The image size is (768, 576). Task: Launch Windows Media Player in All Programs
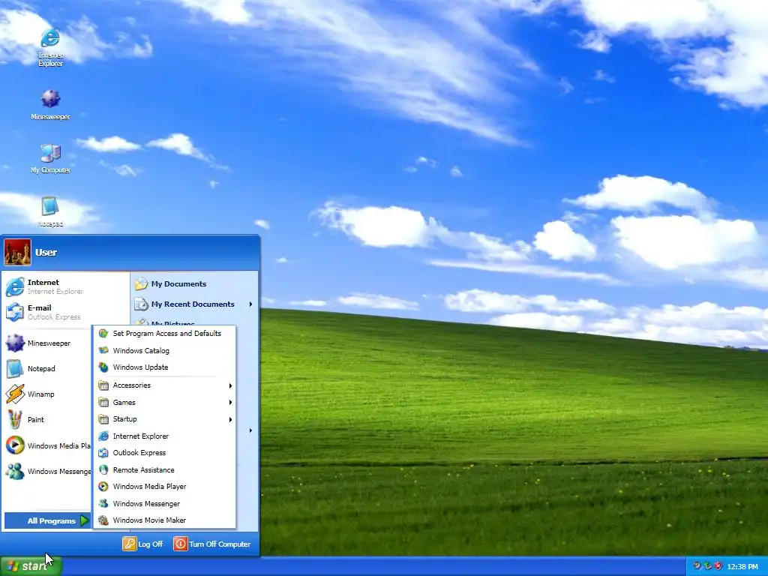click(164, 486)
